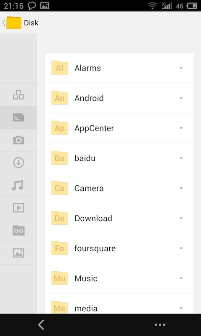Viewport: 201px width, 336px height.
Task: Open the Camera folder
Action: [x=119, y=188]
